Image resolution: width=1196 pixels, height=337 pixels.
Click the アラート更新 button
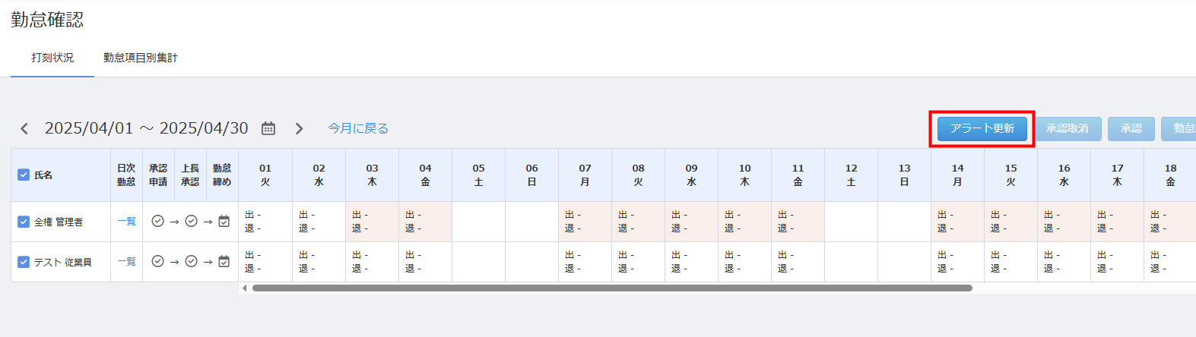(982, 128)
